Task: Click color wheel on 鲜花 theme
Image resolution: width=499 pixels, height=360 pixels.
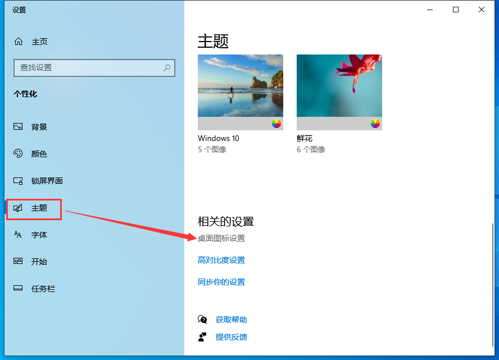Action: click(375, 124)
